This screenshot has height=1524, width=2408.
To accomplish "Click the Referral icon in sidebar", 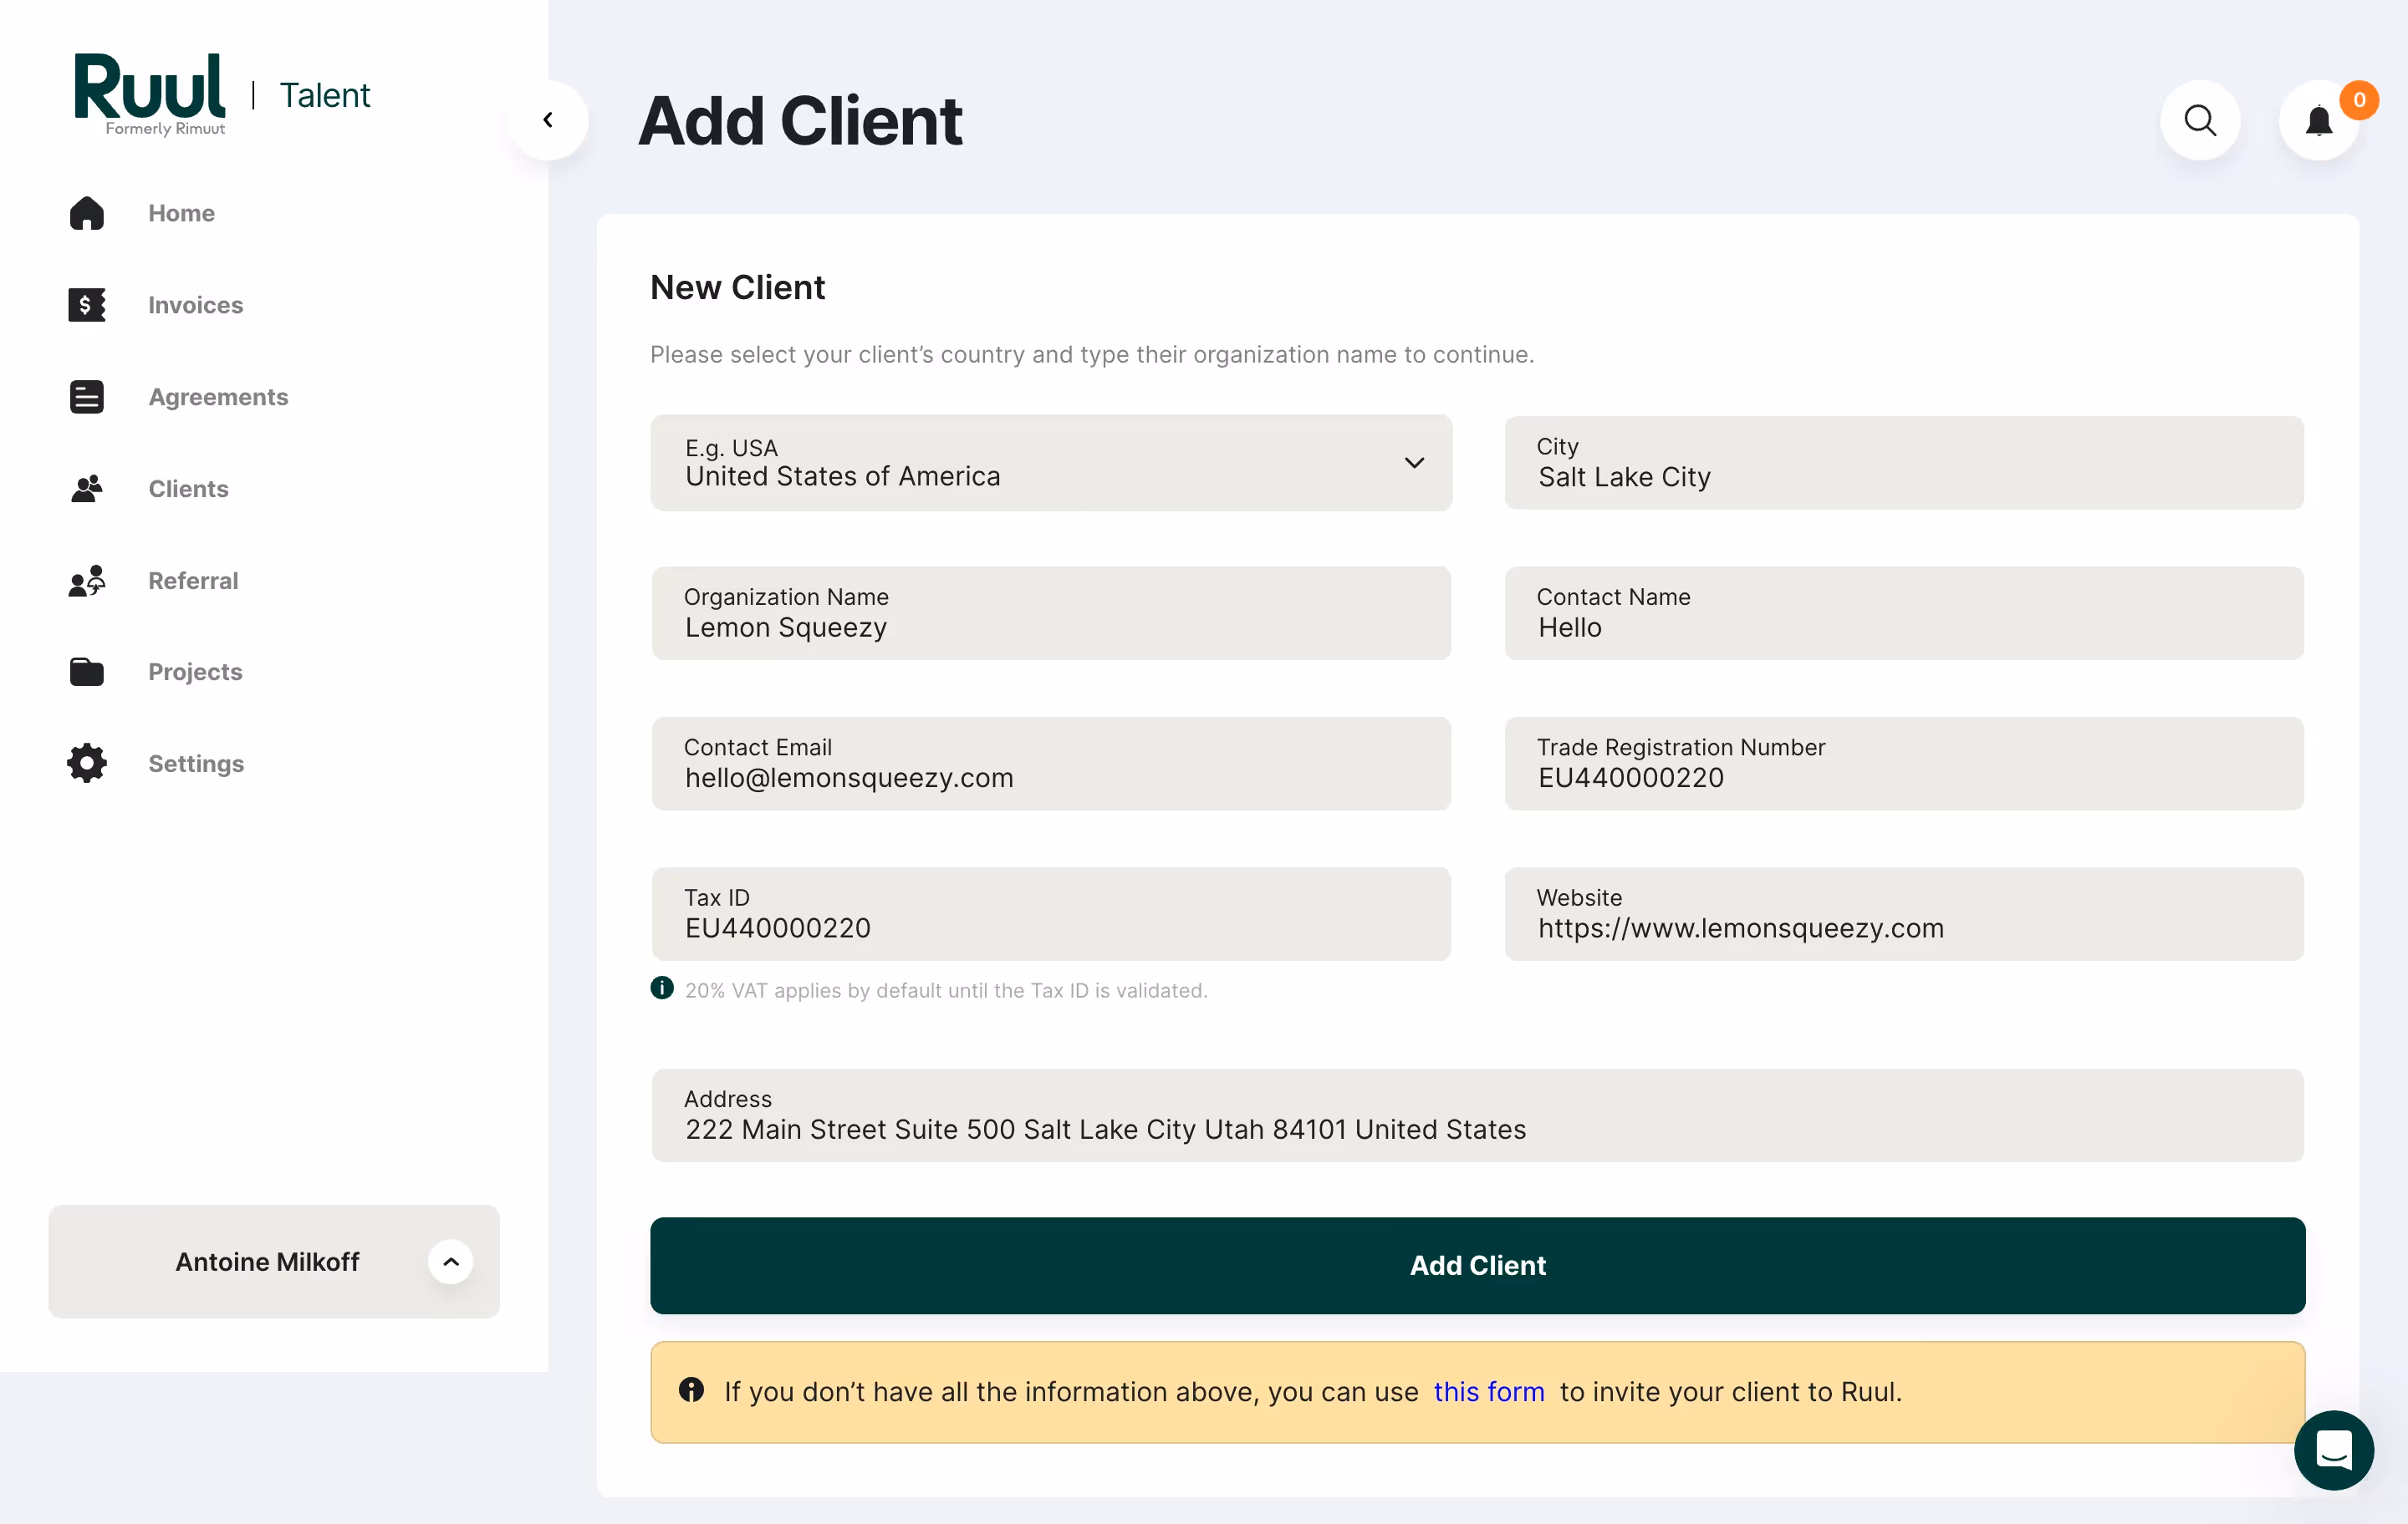I will [x=86, y=581].
